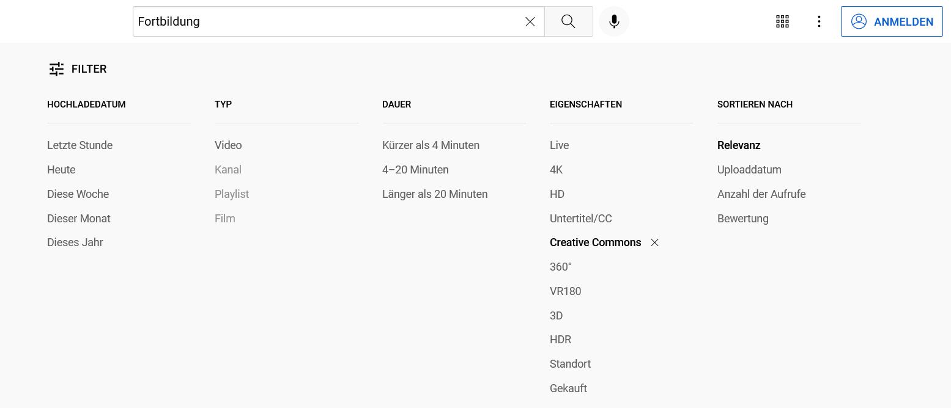Toggle the Untertitel/CC filter
The image size is (951, 408).
coord(580,219)
